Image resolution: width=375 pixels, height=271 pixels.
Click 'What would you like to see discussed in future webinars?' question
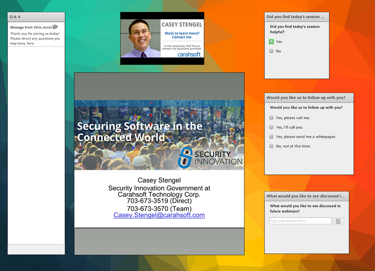[305, 208]
